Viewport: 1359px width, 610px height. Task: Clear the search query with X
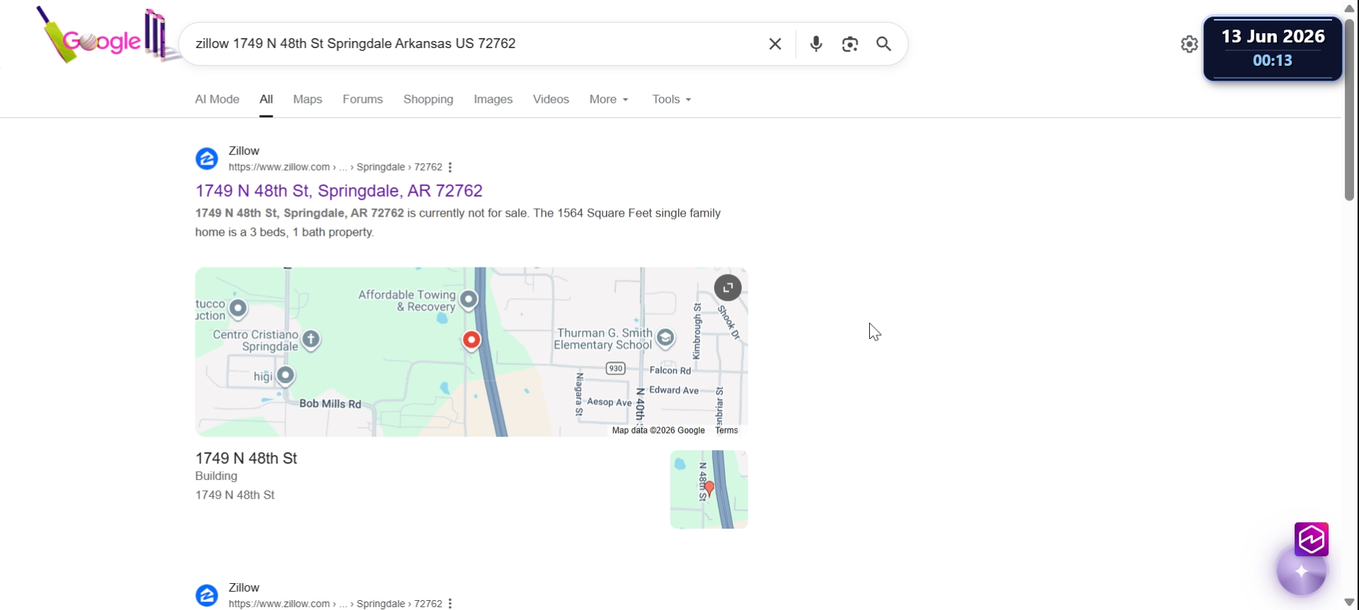(775, 44)
